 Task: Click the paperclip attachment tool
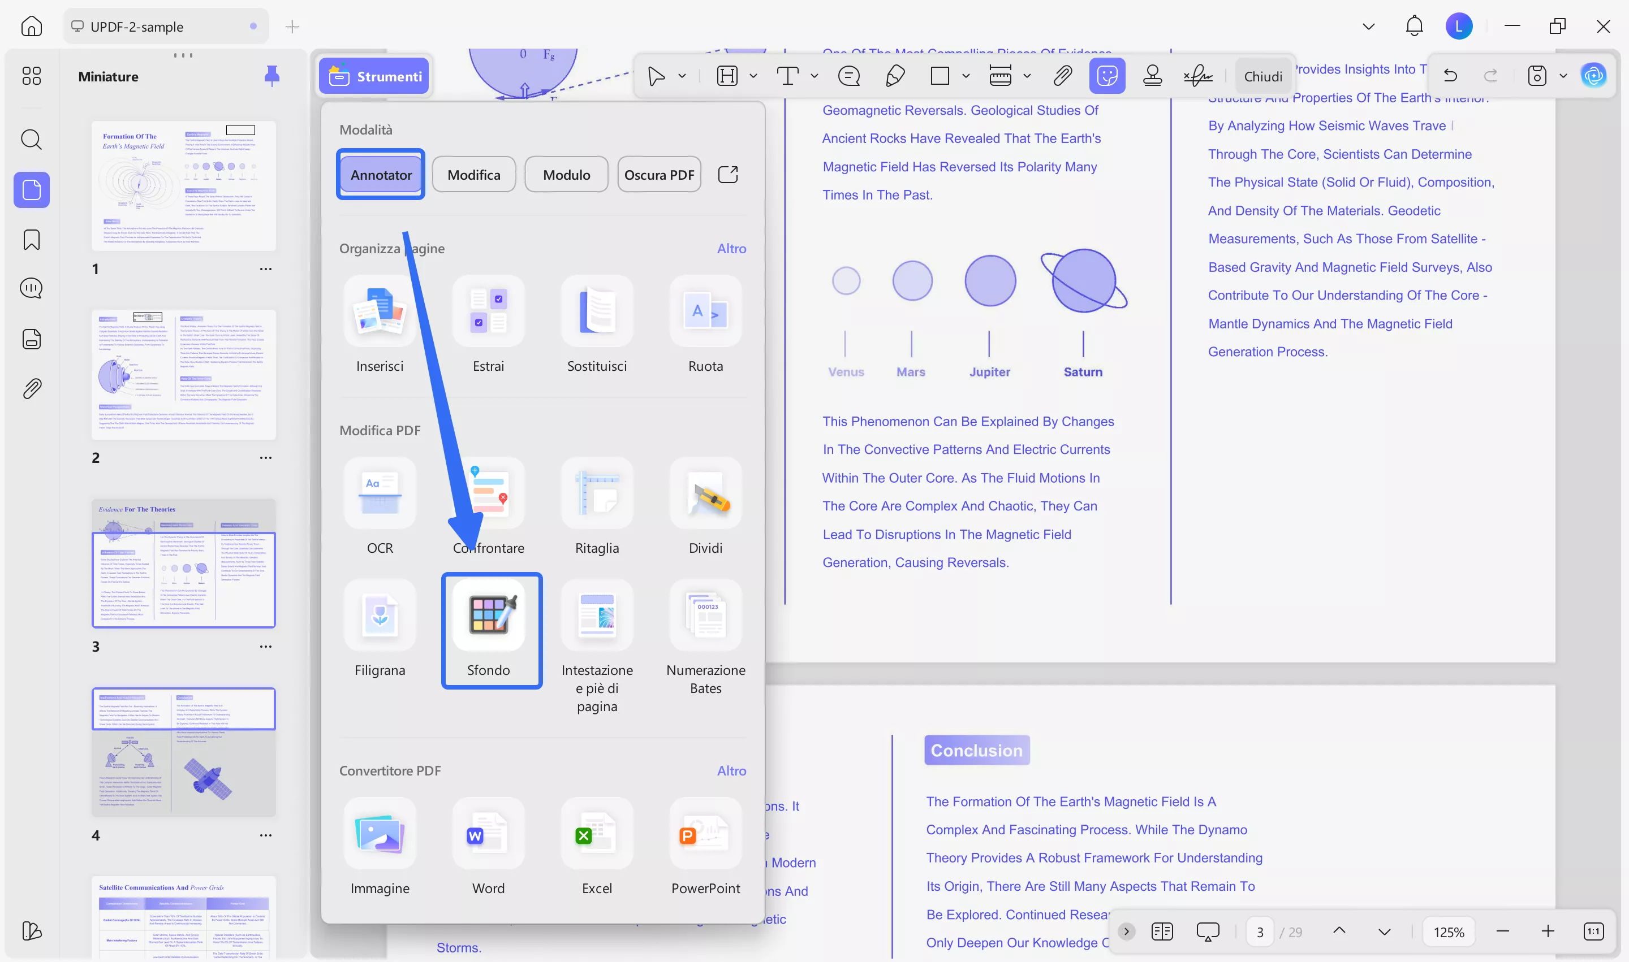(x=1063, y=76)
